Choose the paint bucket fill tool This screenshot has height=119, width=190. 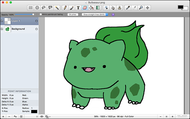(91, 8)
